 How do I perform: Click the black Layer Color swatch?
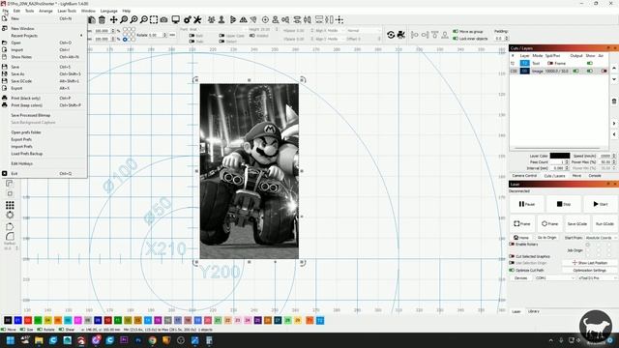[560, 156]
